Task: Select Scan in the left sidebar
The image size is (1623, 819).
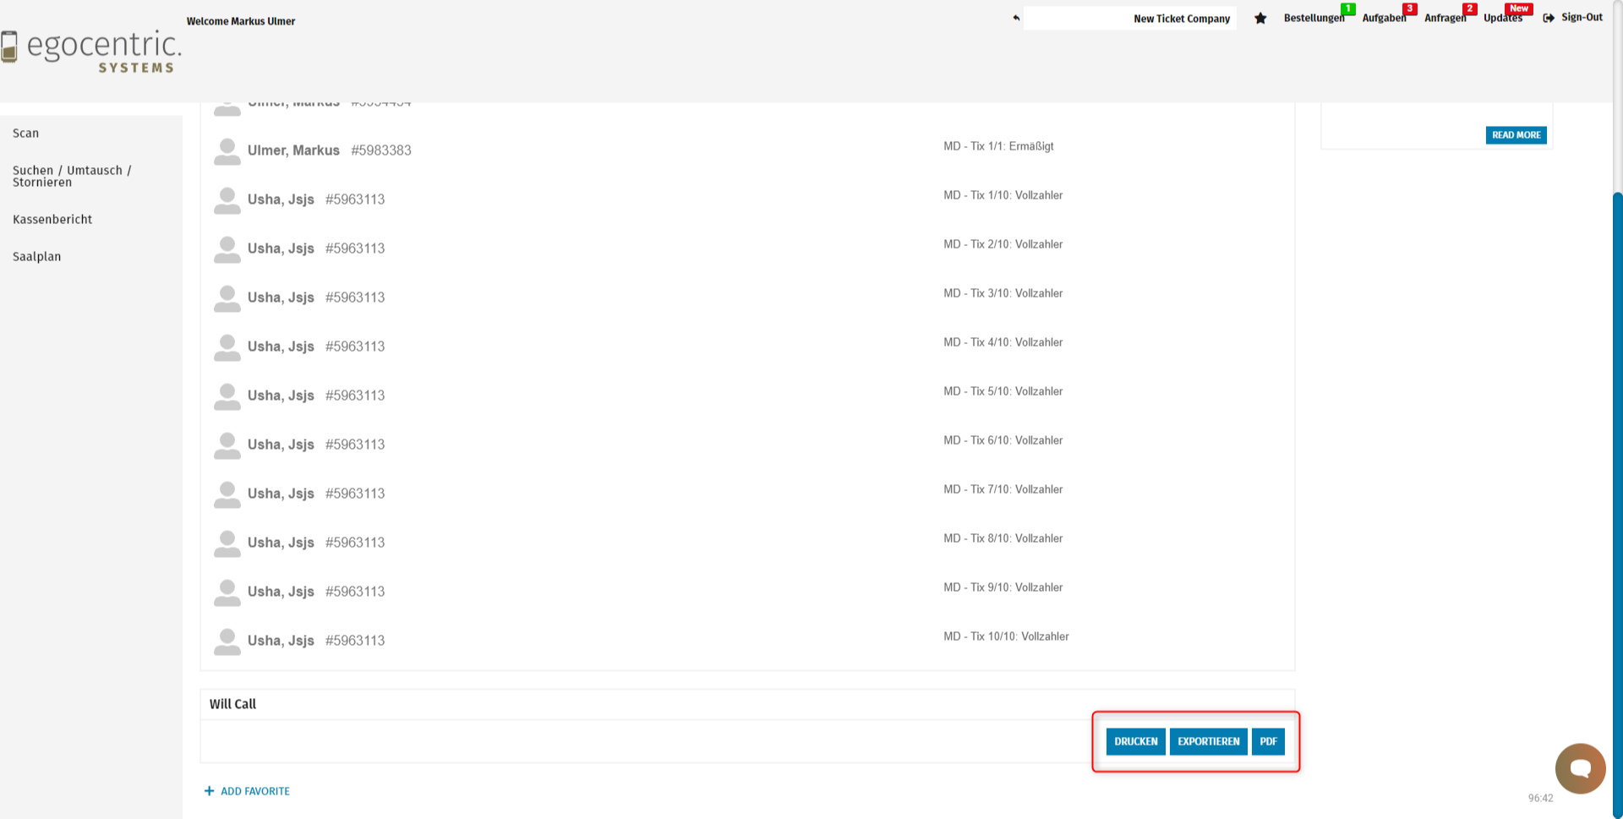Action: pyautogui.click(x=26, y=134)
